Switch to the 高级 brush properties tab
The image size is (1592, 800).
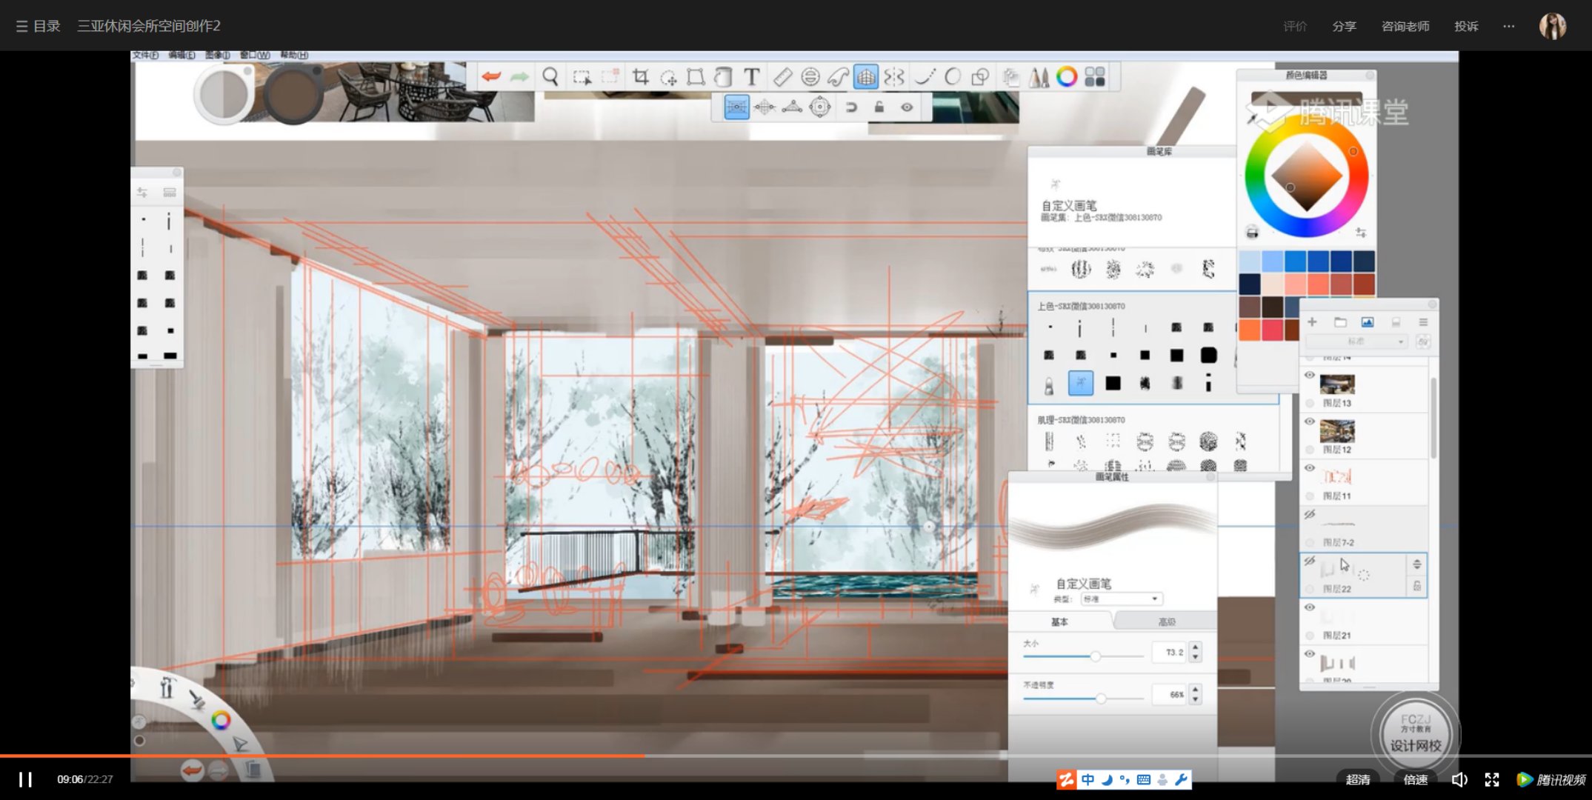(1166, 621)
